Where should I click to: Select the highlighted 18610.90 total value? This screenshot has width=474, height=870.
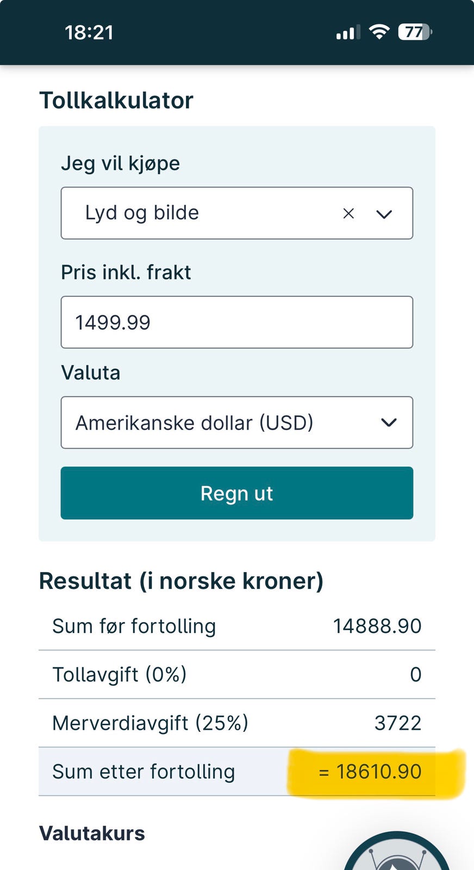click(370, 772)
